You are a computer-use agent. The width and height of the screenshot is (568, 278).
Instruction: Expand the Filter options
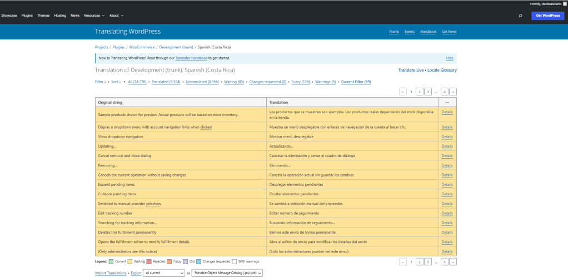100,82
